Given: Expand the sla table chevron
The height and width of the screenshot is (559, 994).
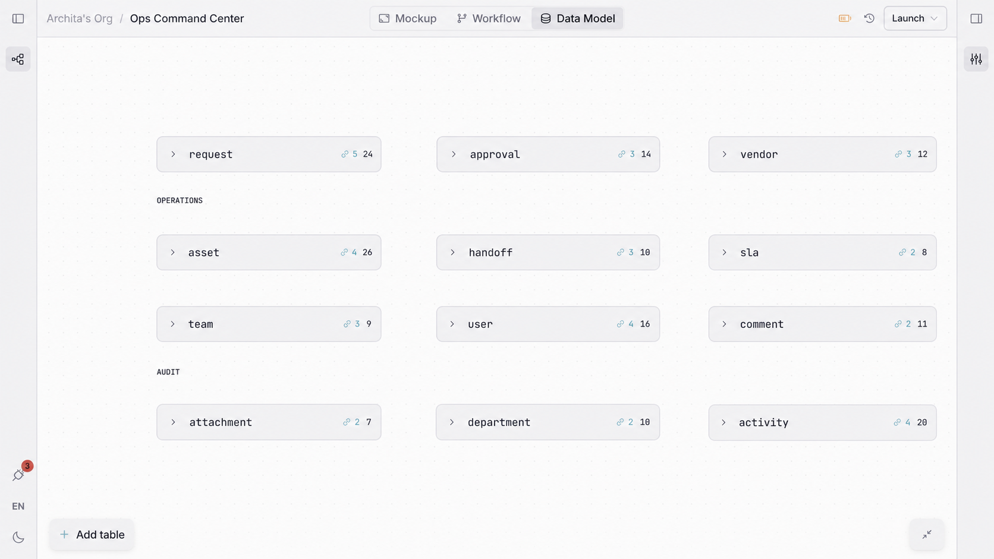Looking at the screenshot, I should (x=724, y=252).
